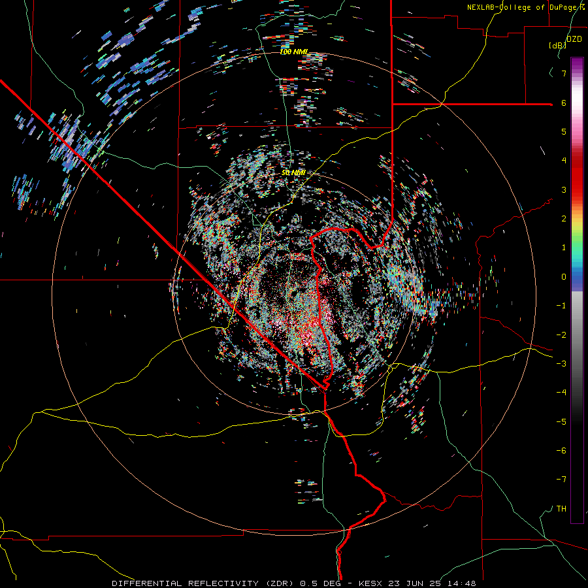Click the positive 6 scale value
The image size is (588, 588).
tap(564, 103)
